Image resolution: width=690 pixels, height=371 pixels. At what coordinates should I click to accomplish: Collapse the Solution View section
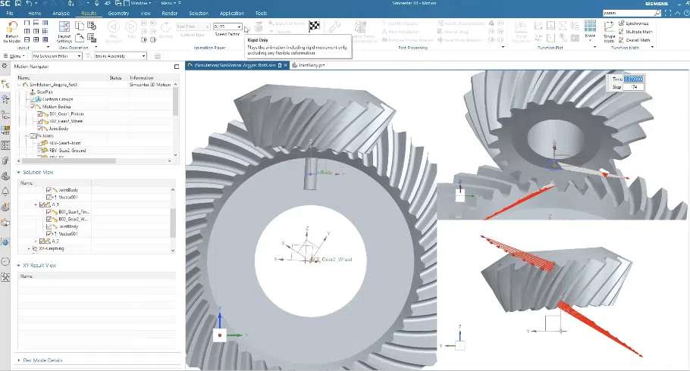click(18, 173)
